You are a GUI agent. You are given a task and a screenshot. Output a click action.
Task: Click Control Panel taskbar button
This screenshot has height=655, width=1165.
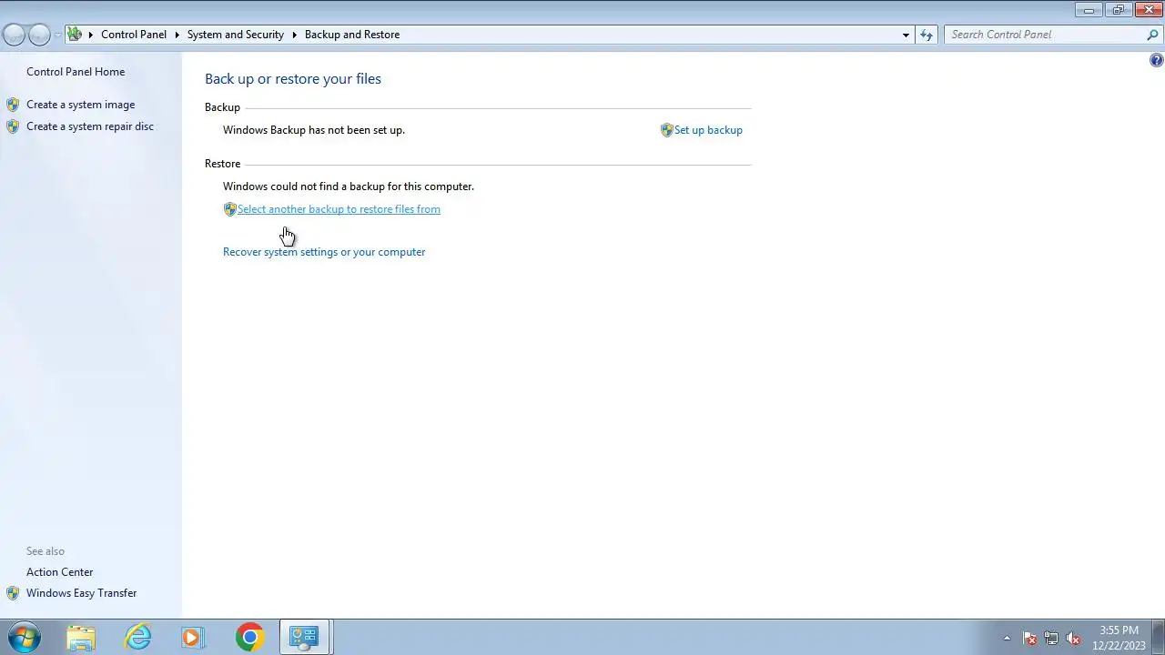[304, 638]
